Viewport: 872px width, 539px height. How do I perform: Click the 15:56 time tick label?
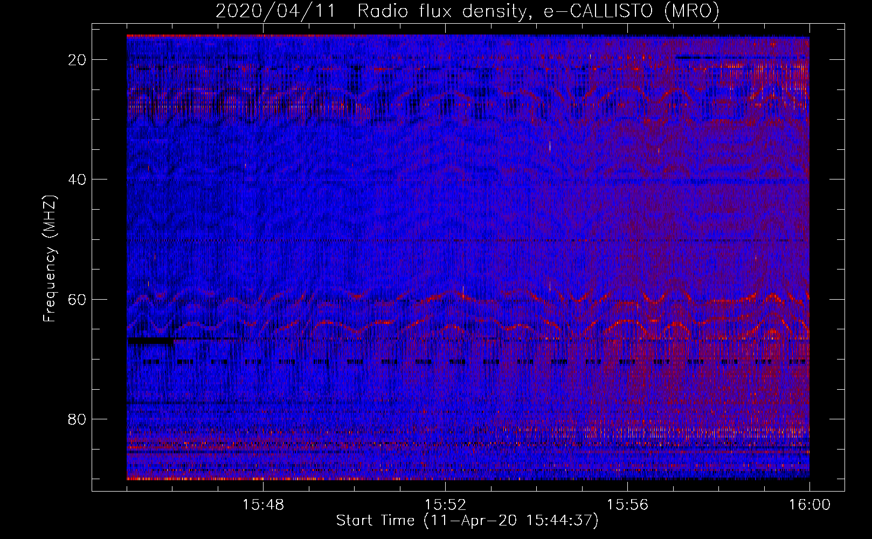pyautogui.click(x=627, y=505)
